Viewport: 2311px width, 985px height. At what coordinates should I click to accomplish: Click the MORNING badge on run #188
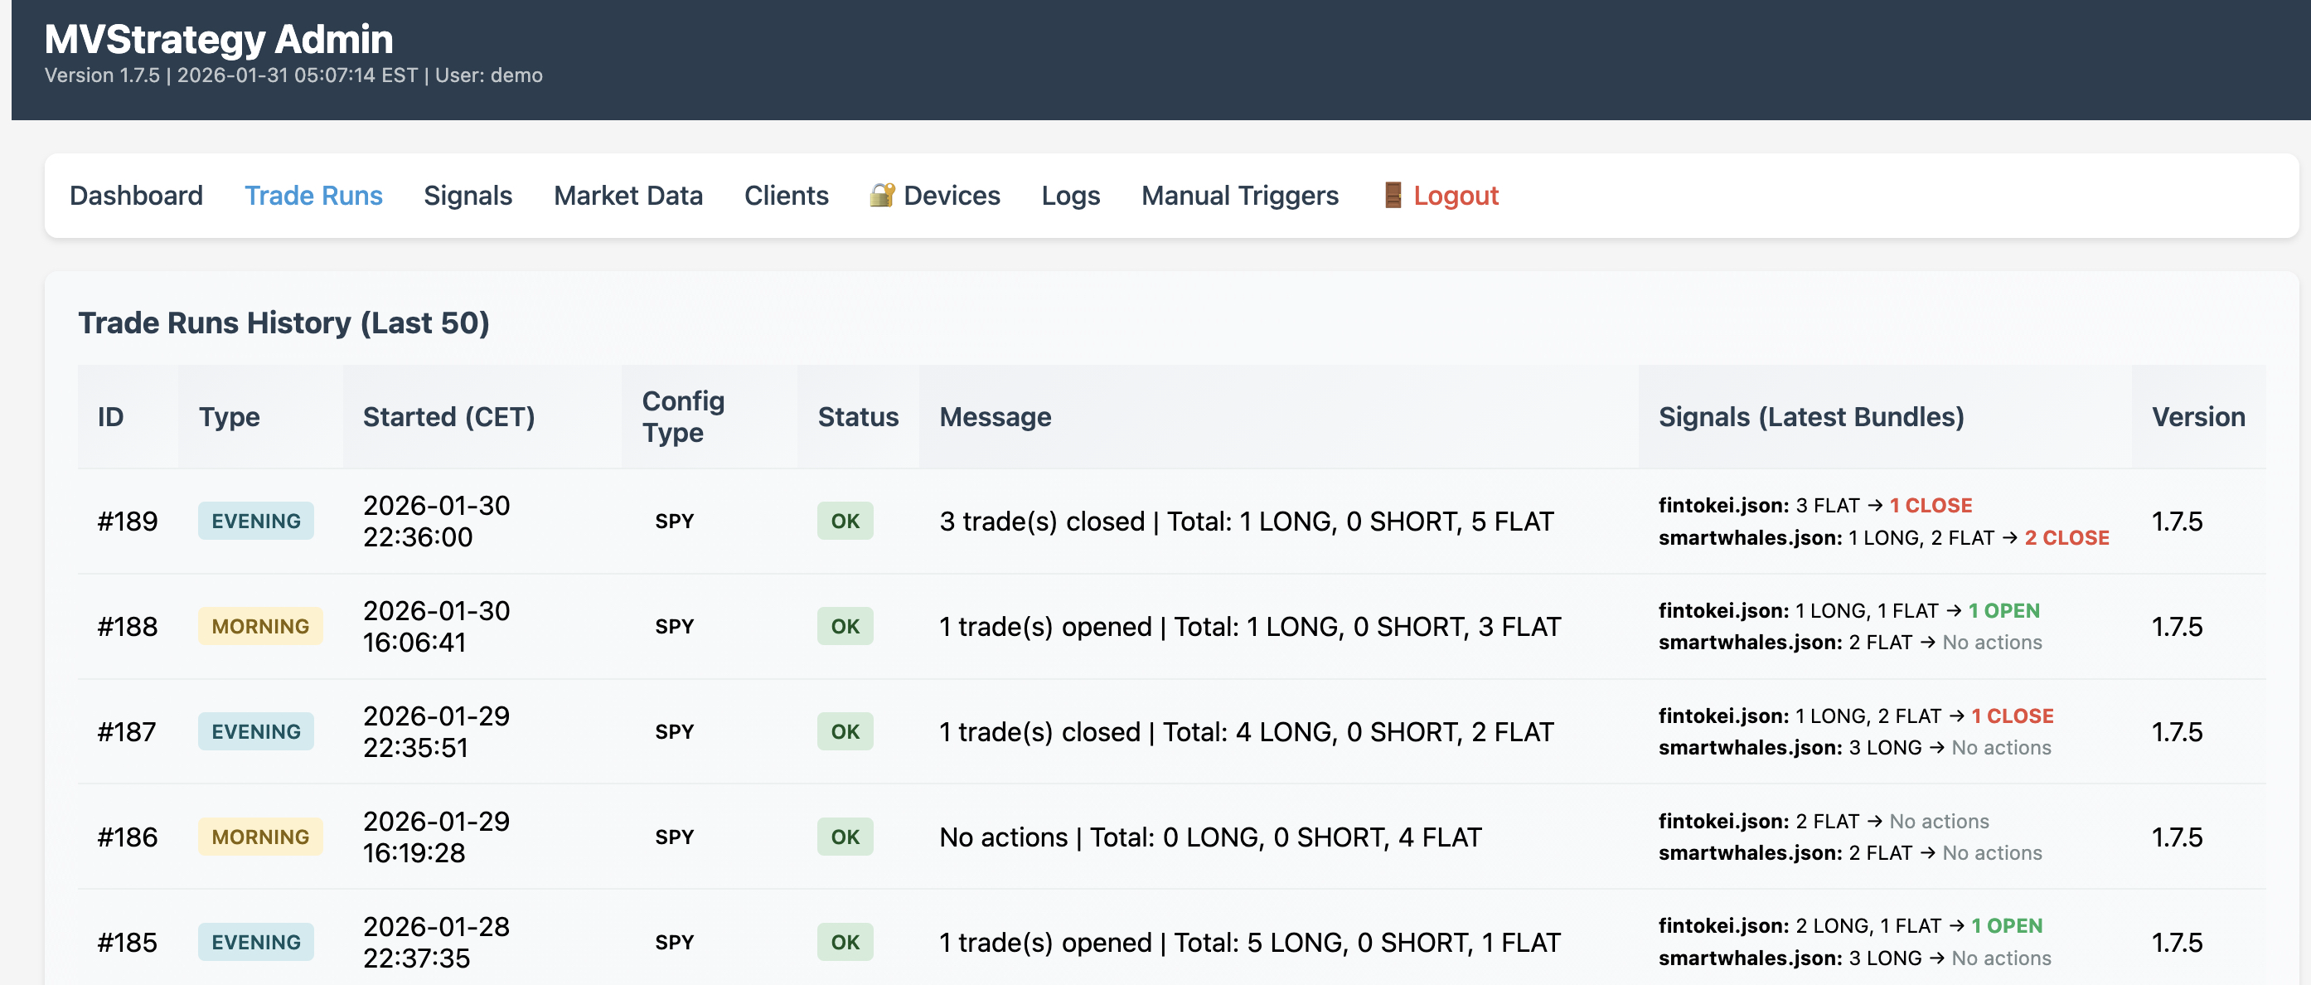pyautogui.click(x=260, y=625)
